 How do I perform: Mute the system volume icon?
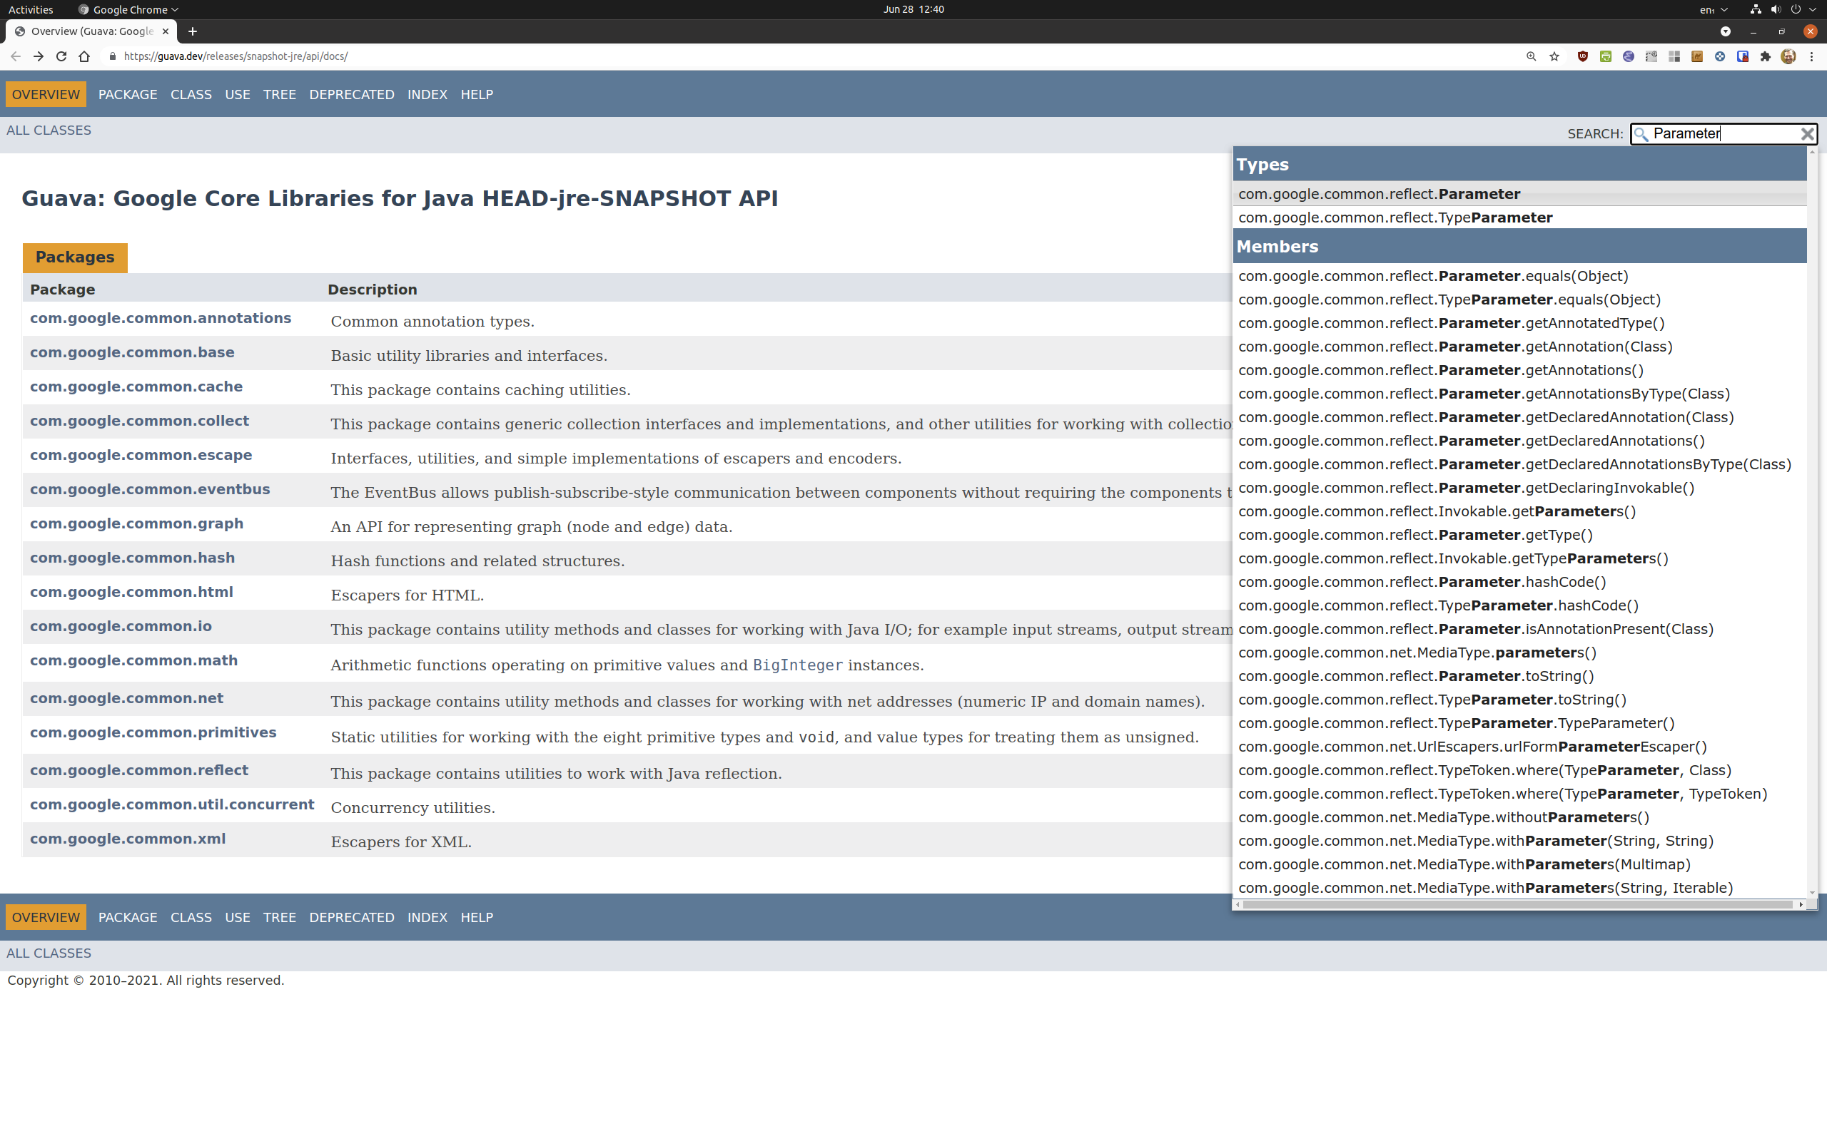tap(1775, 9)
